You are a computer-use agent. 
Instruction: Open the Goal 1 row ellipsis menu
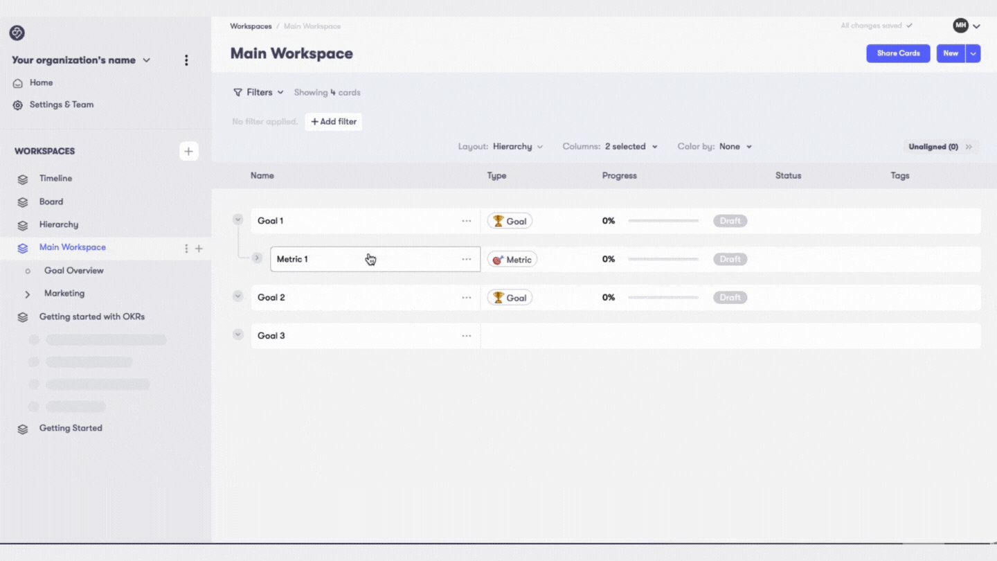pyautogui.click(x=467, y=221)
